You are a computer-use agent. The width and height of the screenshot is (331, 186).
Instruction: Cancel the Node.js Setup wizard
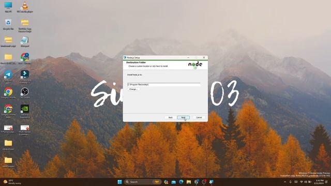tap(199, 117)
